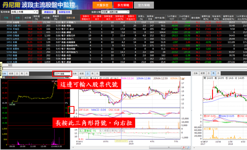Select the 4104 佳醫 row

pyautogui.click(x=123, y=45)
